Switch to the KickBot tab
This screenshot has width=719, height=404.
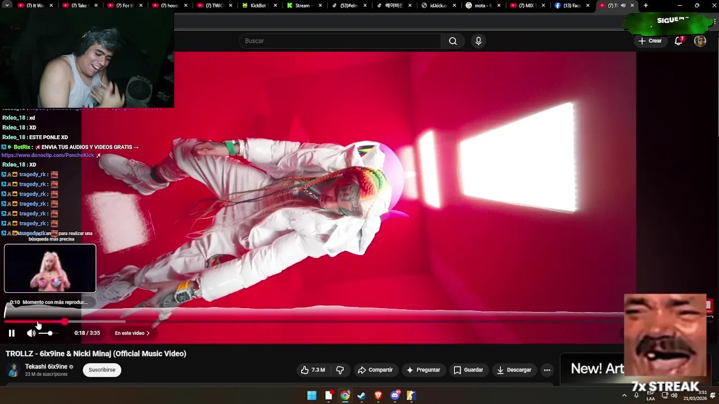point(260,6)
